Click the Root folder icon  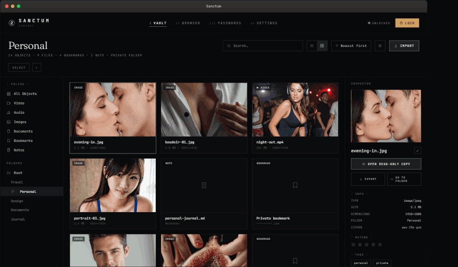(x=9, y=173)
